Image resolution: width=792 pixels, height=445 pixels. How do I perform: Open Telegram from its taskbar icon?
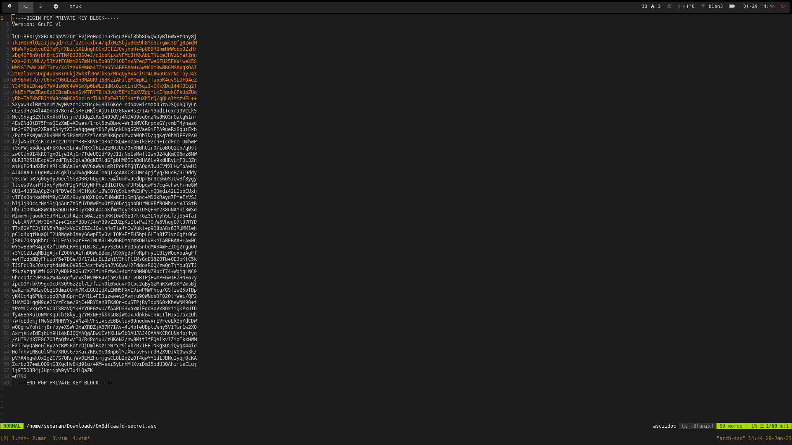pyautogui.click(x=56, y=7)
